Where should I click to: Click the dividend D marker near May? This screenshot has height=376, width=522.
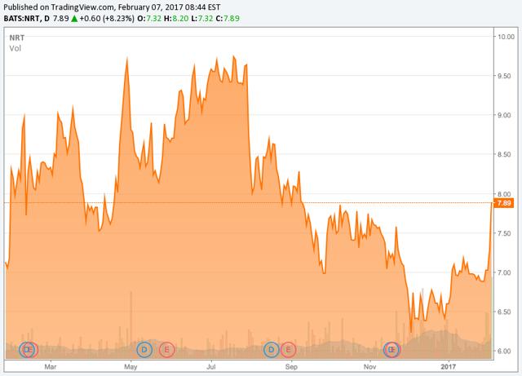coord(144,350)
